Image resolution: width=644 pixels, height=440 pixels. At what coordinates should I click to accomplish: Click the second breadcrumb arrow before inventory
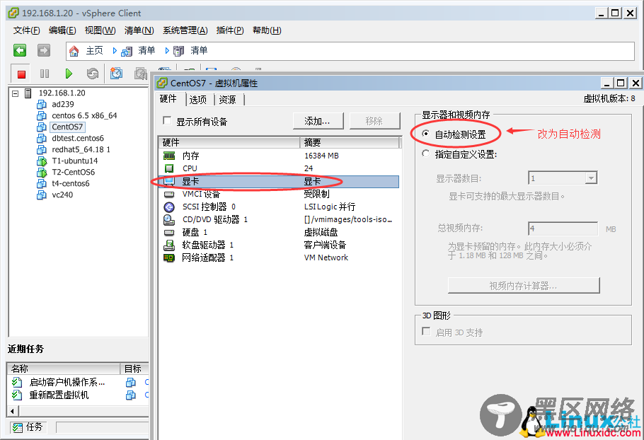tap(167, 50)
